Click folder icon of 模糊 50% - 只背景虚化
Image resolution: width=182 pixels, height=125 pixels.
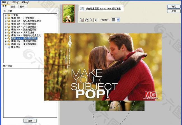pyautogui.click(x=9, y=32)
